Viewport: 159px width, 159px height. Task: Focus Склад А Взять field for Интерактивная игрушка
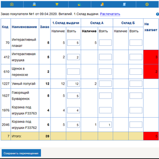[x=105, y=57]
